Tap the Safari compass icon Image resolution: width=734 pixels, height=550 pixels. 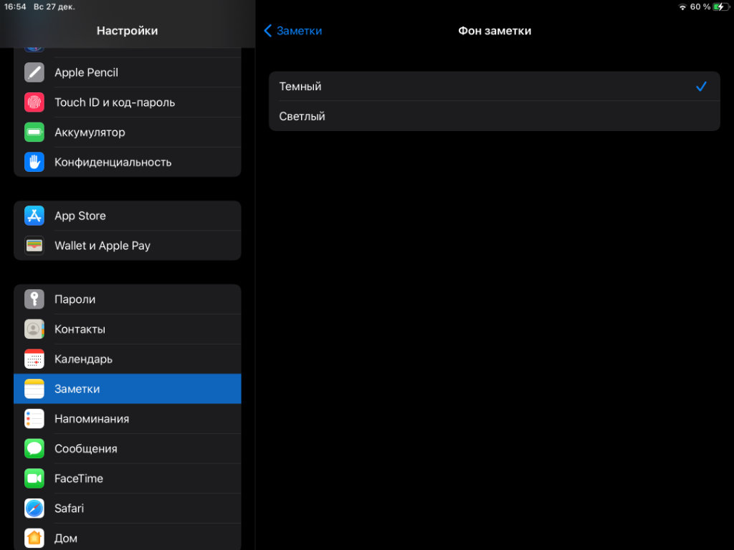coord(34,508)
